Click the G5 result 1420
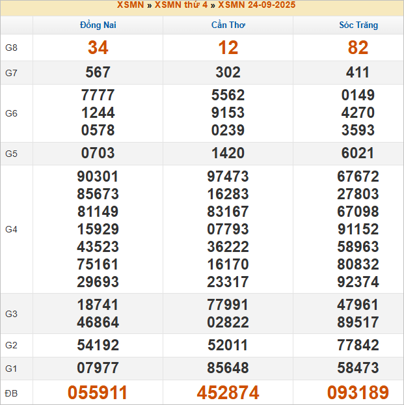 click(x=228, y=154)
